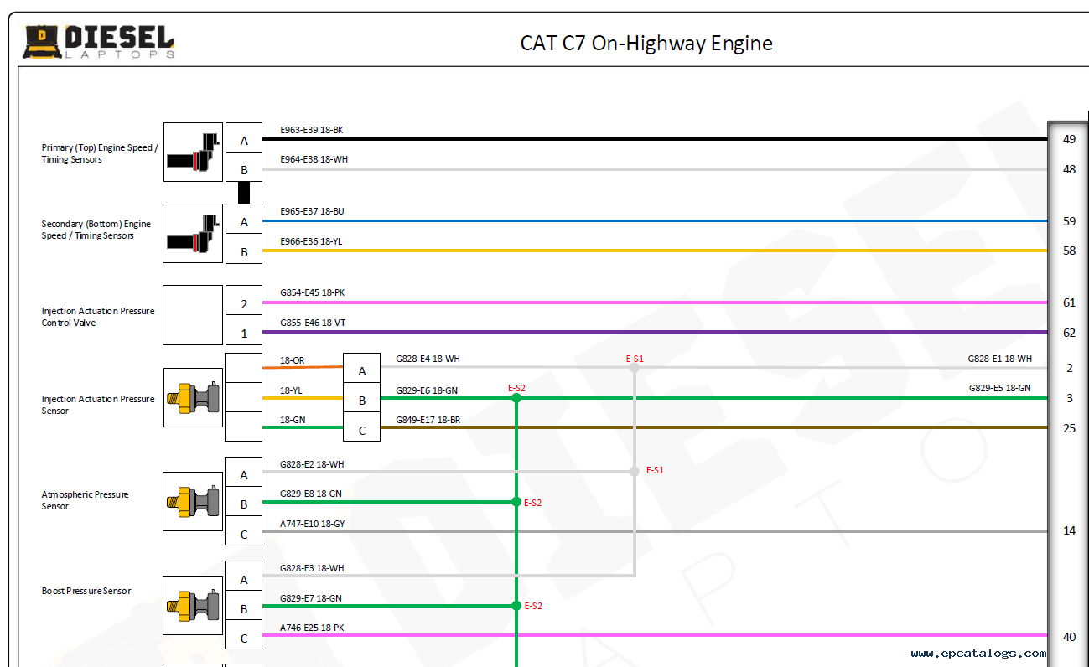
Task: Click terminal A of Primary Engine Speed sensor
Action: (244, 137)
